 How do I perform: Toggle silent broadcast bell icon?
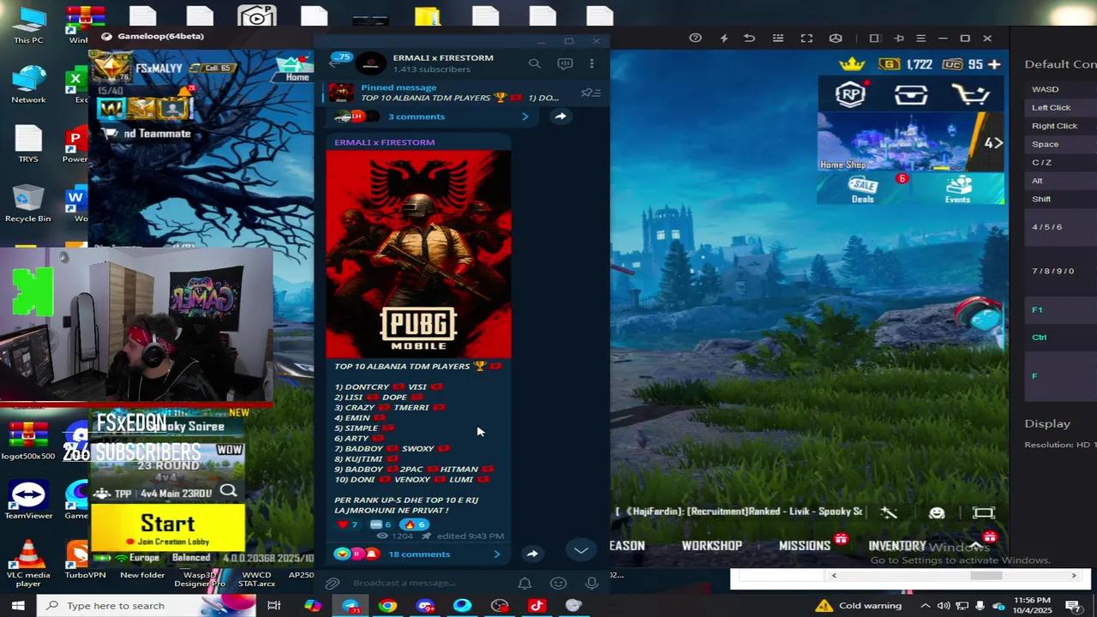click(x=525, y=584)
